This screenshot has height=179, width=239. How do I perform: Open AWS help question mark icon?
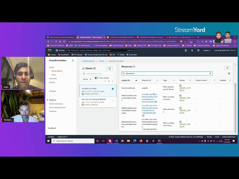[198, 50]
